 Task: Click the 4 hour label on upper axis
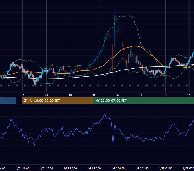165,95
